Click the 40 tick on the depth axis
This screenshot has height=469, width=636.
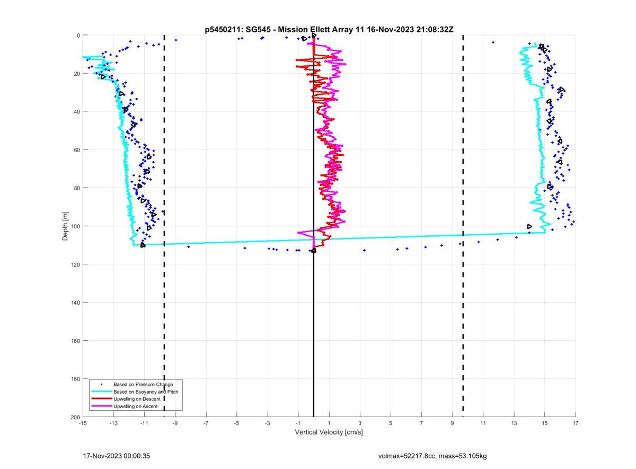(x=76, y=112)
